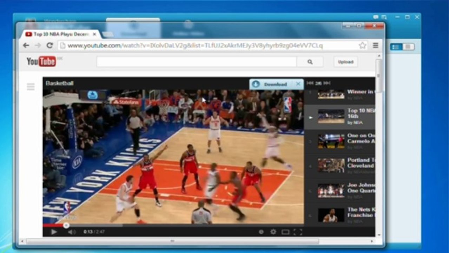Click 'Joe Johnson' playlist video title

pyautogui.click(x=361, y=188)
